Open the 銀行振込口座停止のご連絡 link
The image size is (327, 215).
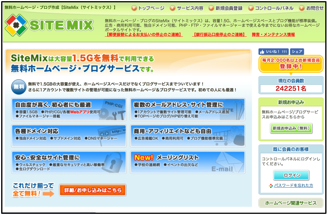[219, 35]
